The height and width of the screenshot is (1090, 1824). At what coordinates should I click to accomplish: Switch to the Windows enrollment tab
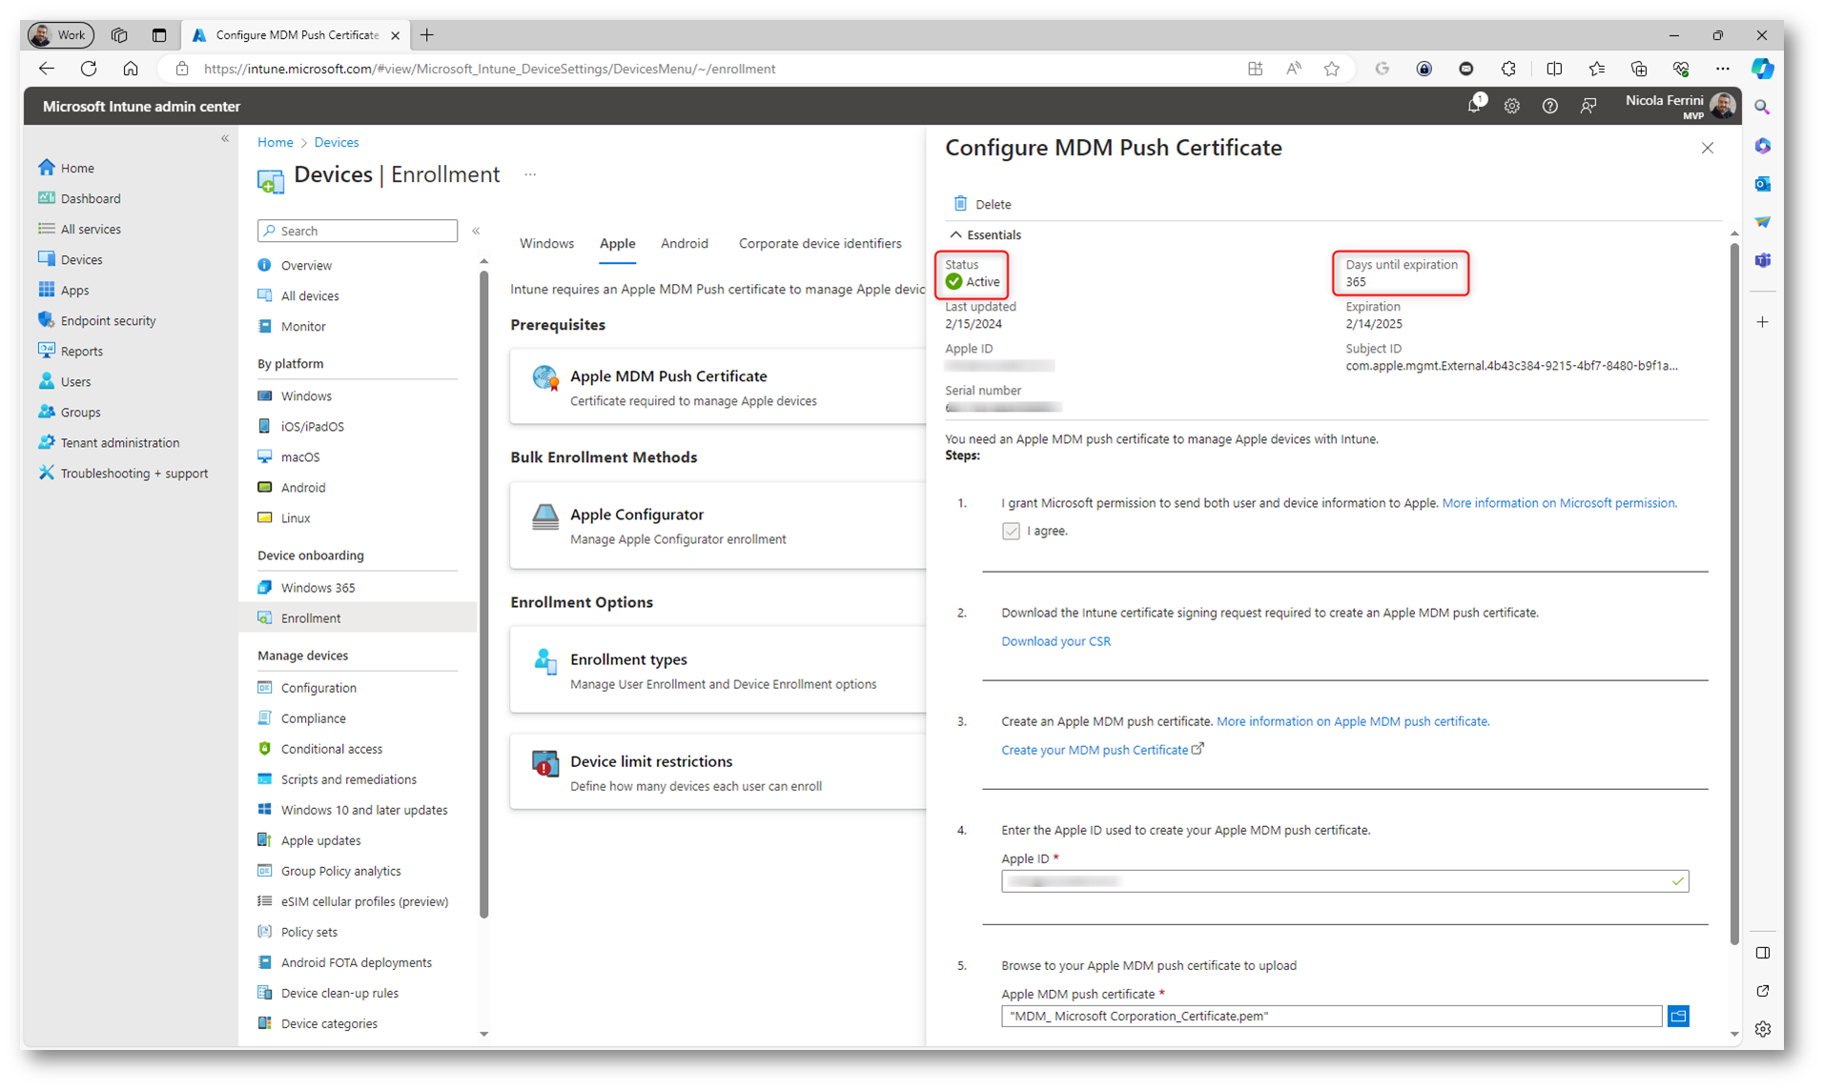coord(546,243)
